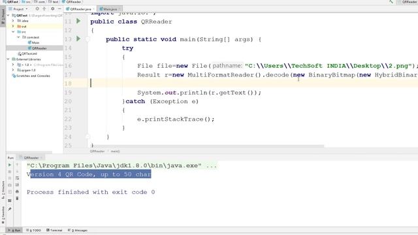
Task: Click QRReader in the editor bottom breadcrumb
Action: point(97,151)
